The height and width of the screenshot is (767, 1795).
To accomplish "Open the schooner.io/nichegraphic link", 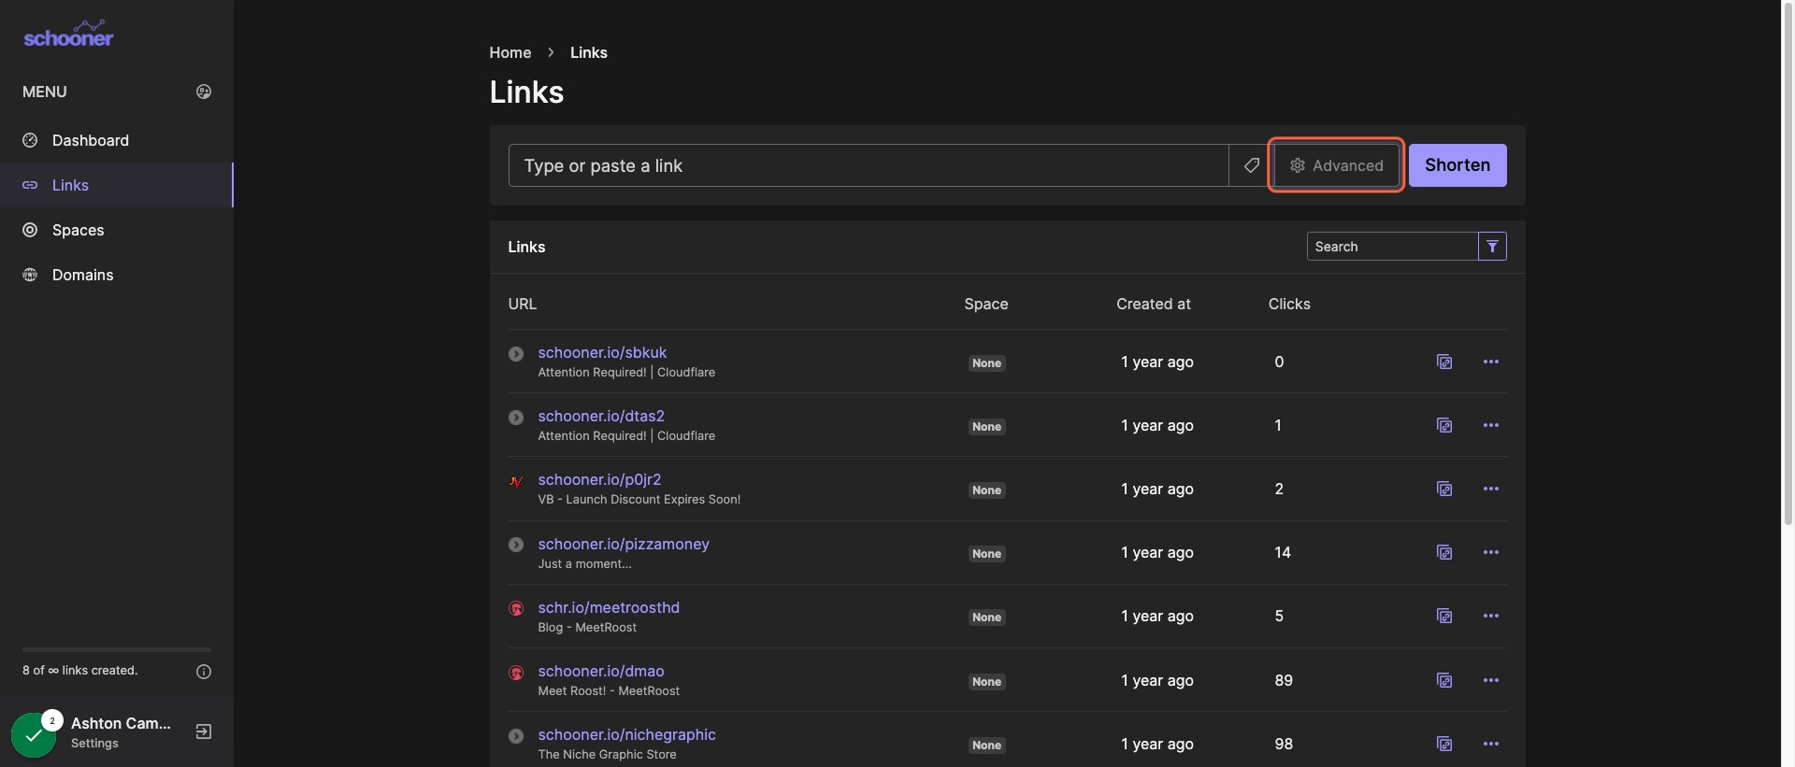I will click(x=626, y=734).
